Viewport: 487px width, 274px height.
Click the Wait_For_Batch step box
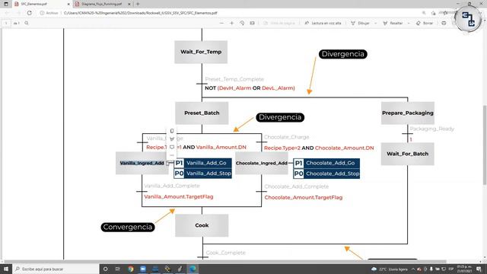tap(408, 154)
